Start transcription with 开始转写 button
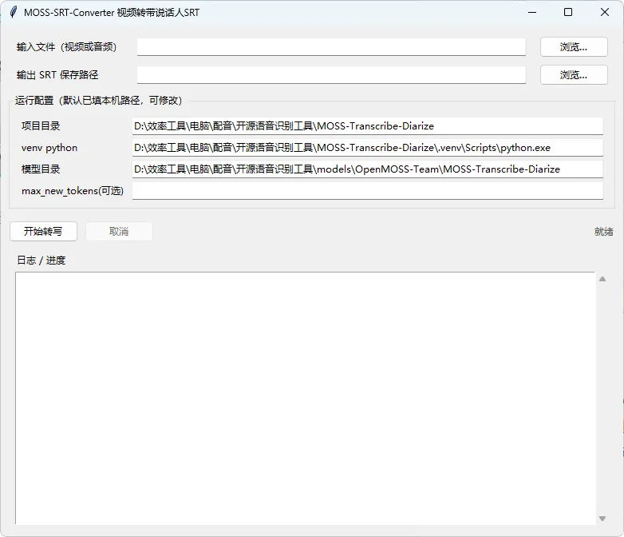The width and height of the screenshot is (624, 537). (x=43, y=231)
